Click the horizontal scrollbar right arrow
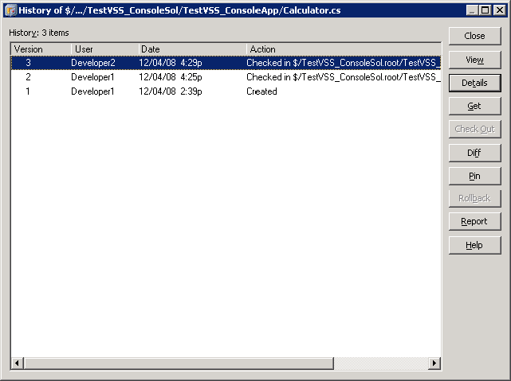 pyautogui.click(x=434, y=364)
